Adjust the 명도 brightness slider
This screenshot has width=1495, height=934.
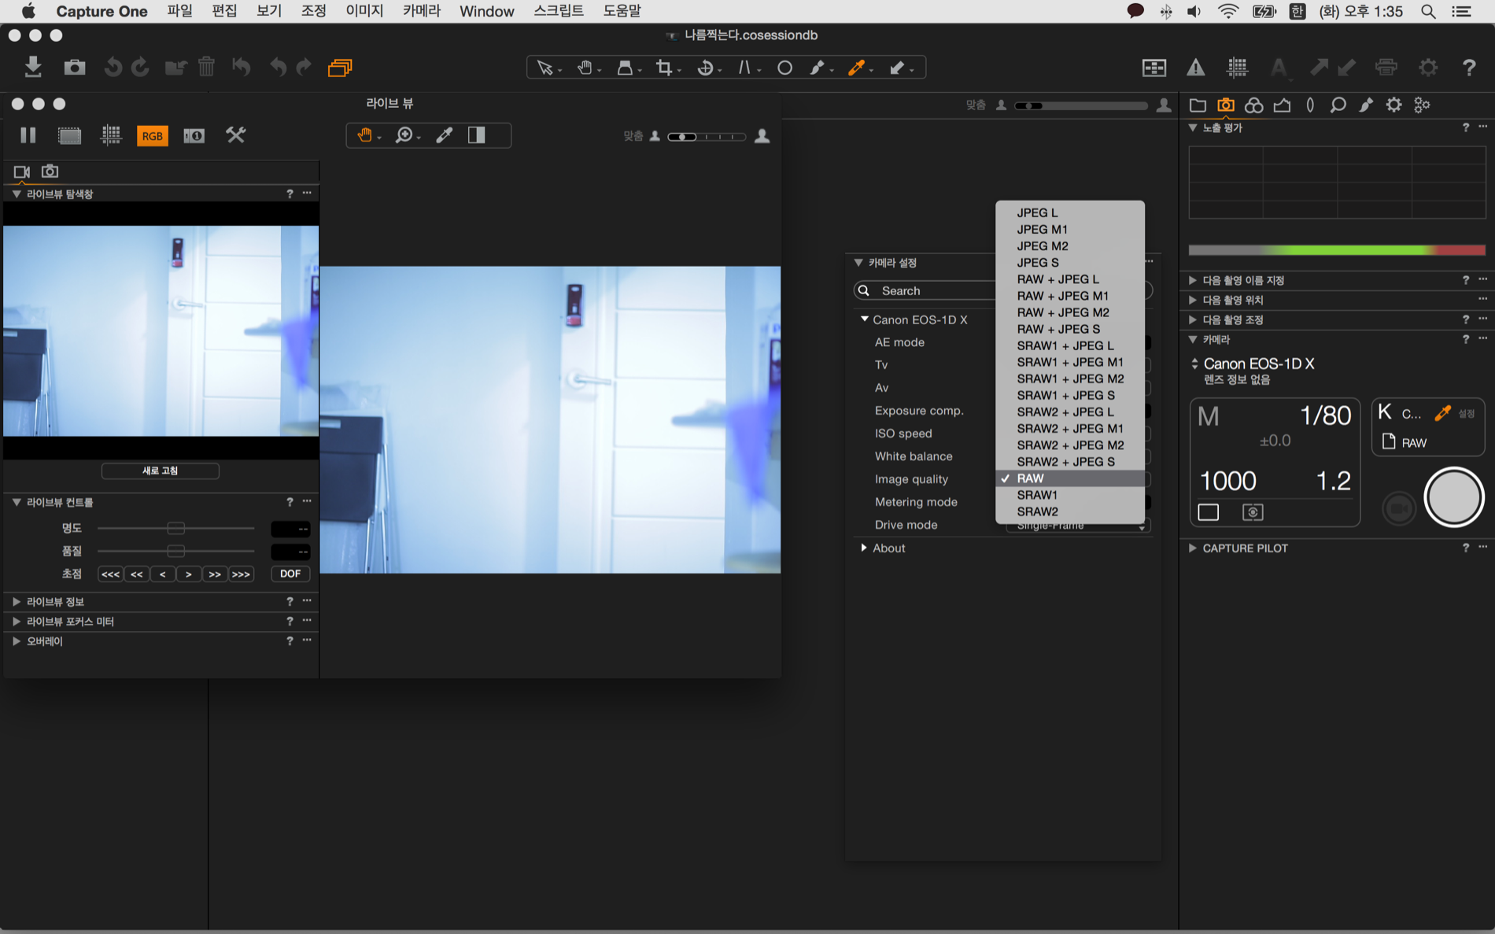(175, 528)
